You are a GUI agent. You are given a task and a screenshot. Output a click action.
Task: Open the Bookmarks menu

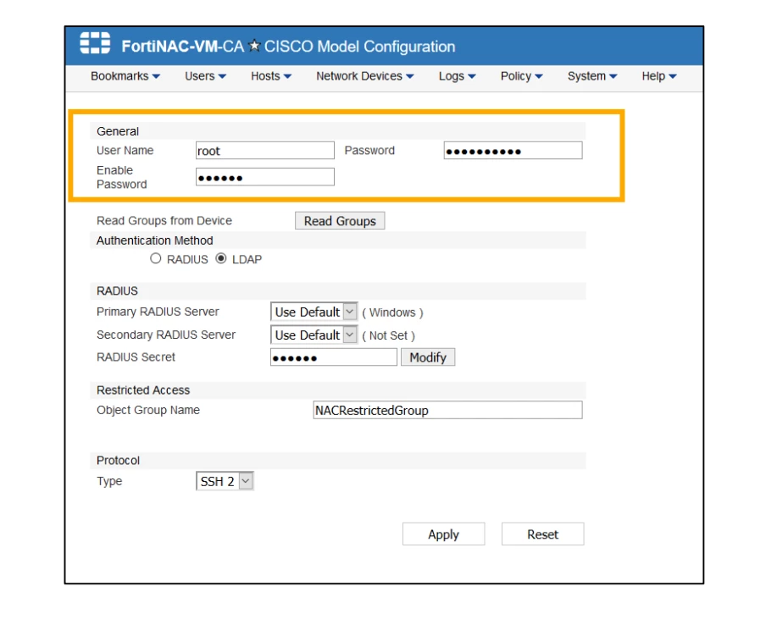[x=125, y=76]
